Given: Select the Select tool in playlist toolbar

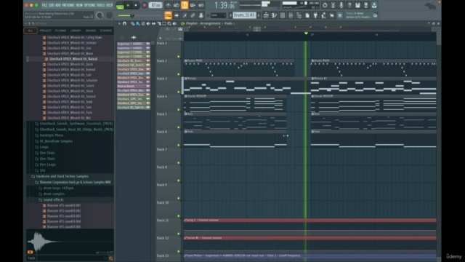Looking at the screenshot, I should [x=164, y=23].
